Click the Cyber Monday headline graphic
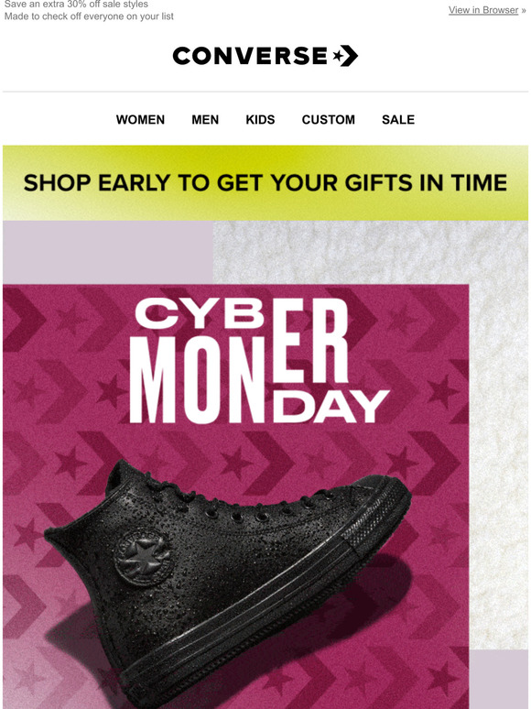This screenshot has width=531, height=709. click(259, 360)
